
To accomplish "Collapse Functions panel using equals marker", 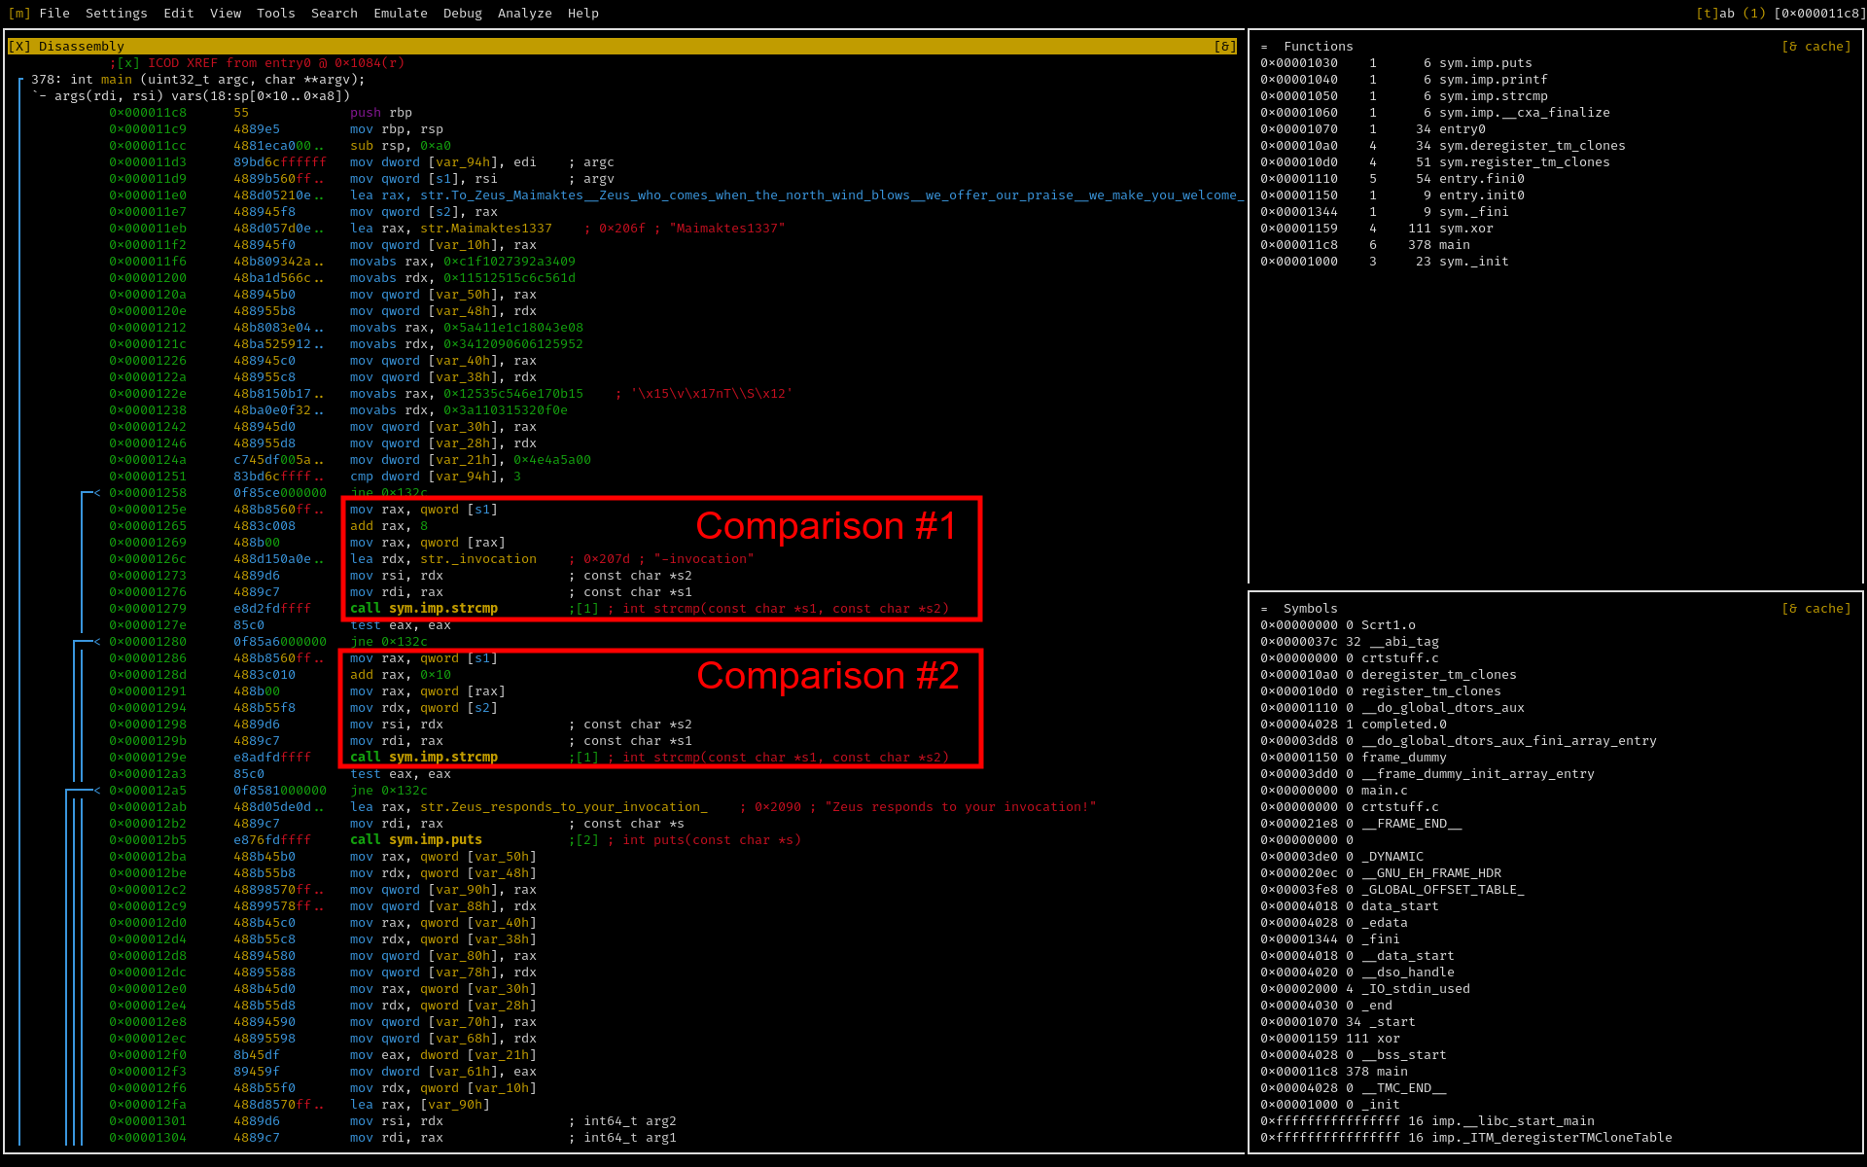I will pyautogui.click(x=1264, y=47).
